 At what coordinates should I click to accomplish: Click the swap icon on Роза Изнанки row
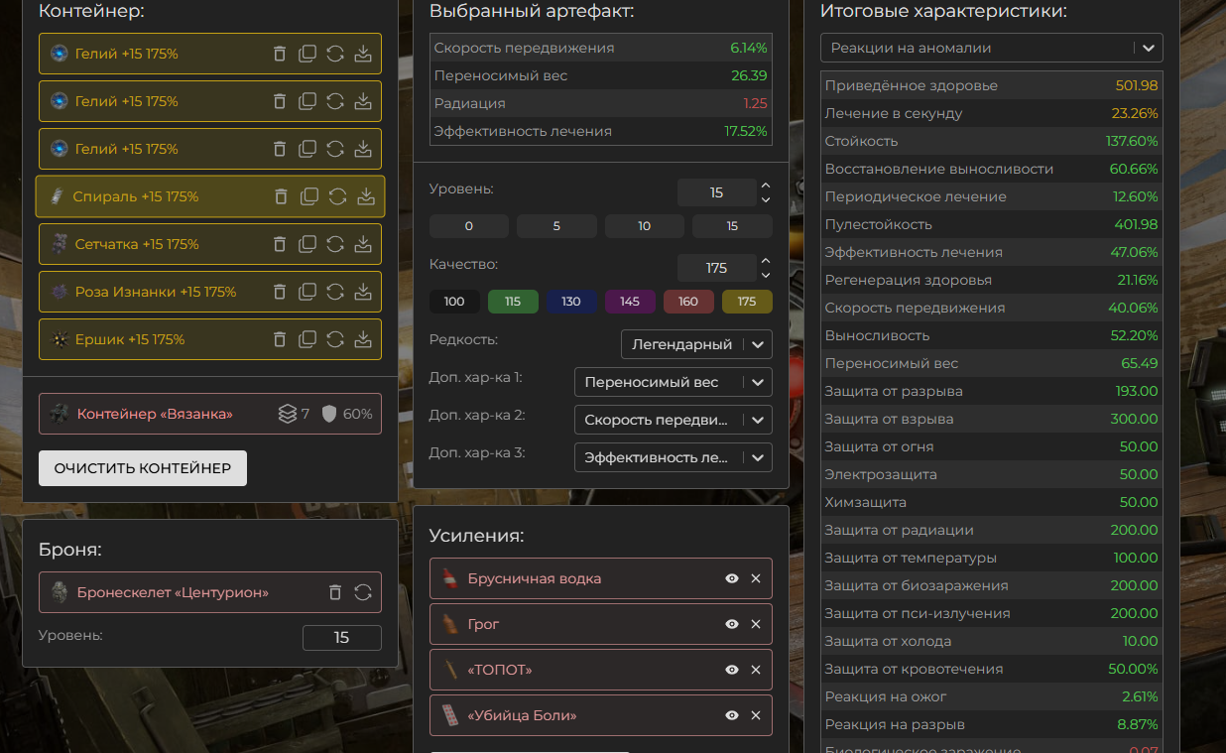pos(335,292)
